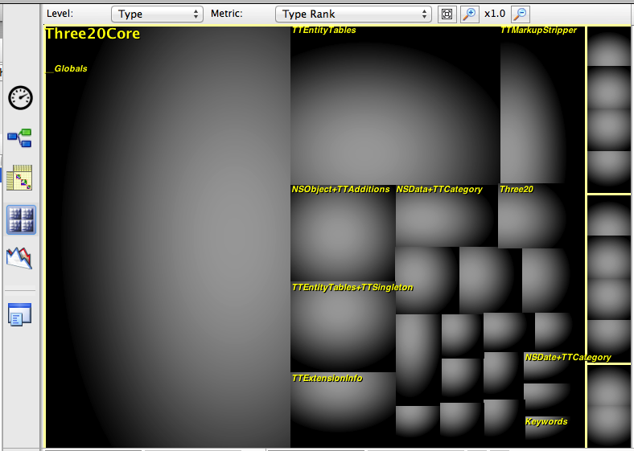Image resolution: width=634 pixels, height=451 pixels.
Task: Open the trend chart view icon
Action: pos(19,258)
